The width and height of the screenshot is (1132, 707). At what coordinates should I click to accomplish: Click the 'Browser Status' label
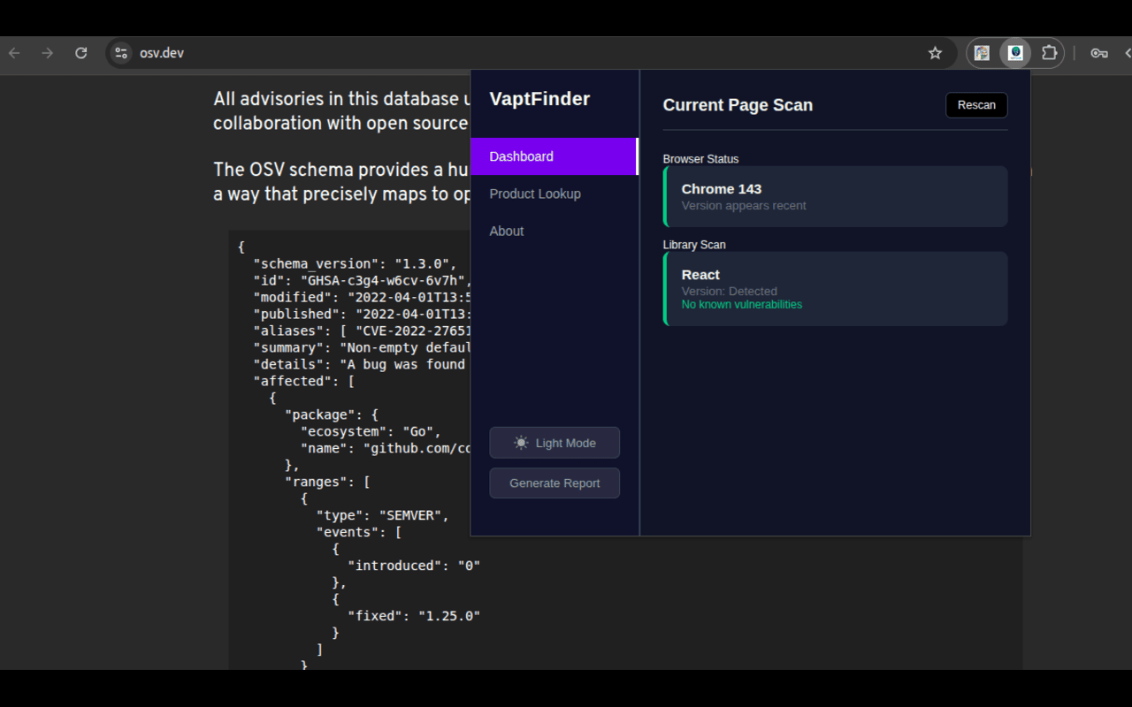tap(700, 159)
